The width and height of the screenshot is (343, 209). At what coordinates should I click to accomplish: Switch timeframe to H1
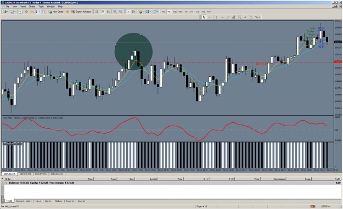pos(186,12)
